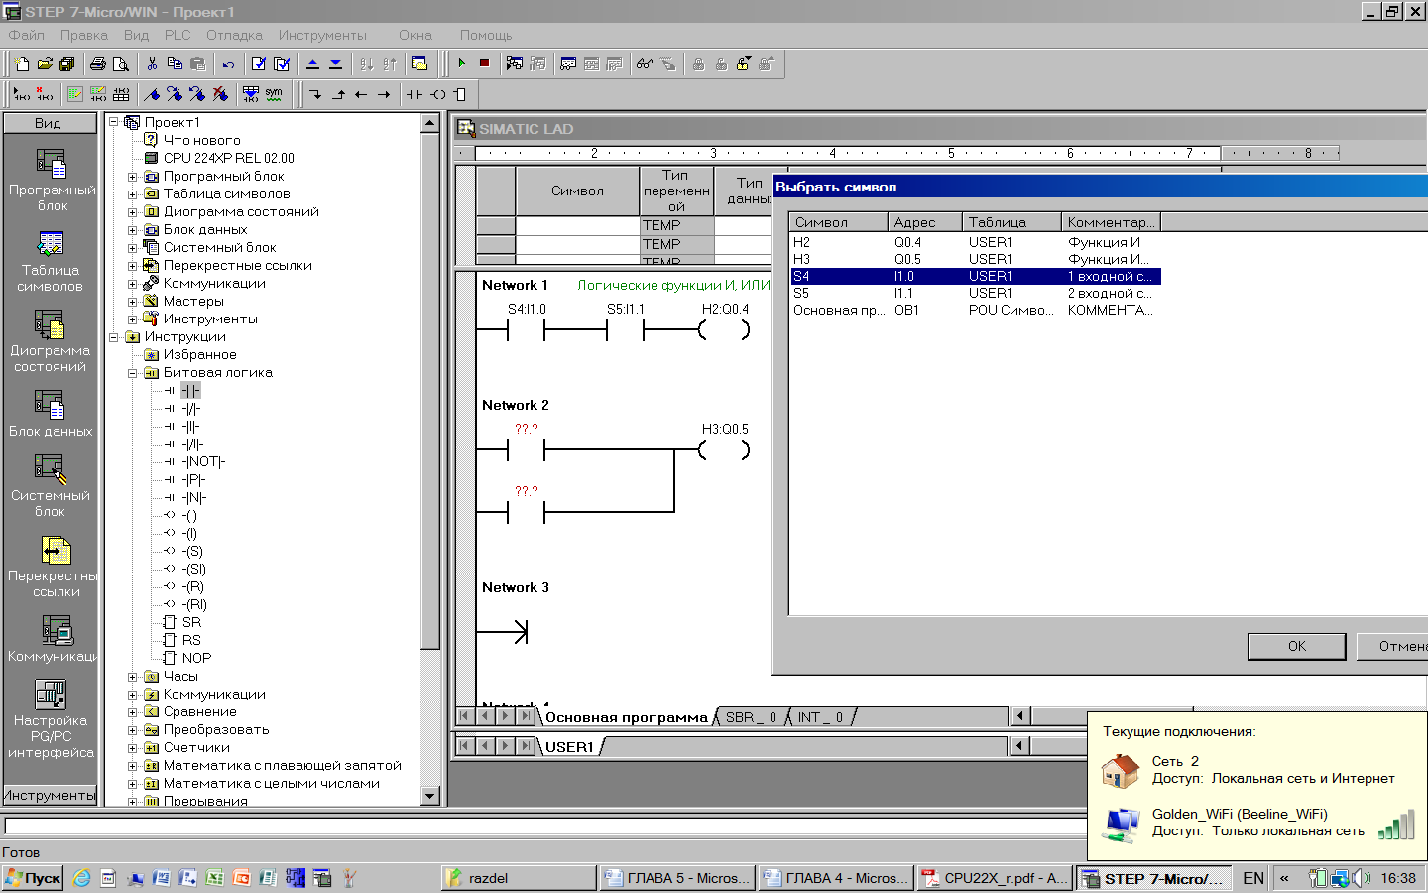Click the Undo arrow icon

tap(228, 64)
